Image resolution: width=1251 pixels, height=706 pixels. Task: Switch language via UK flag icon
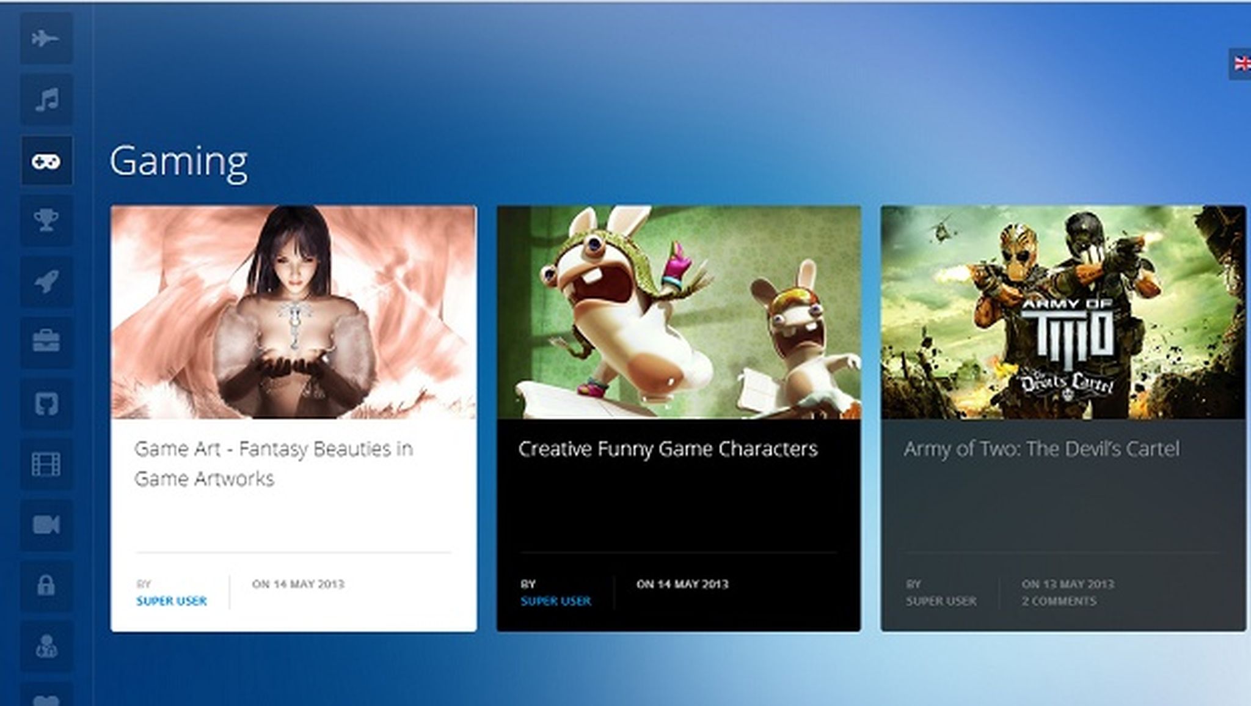1241,64
